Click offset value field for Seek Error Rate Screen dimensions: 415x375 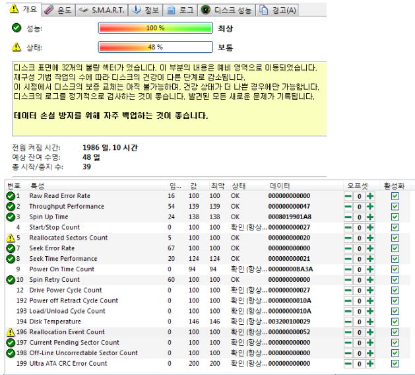[x=359, y=248]
